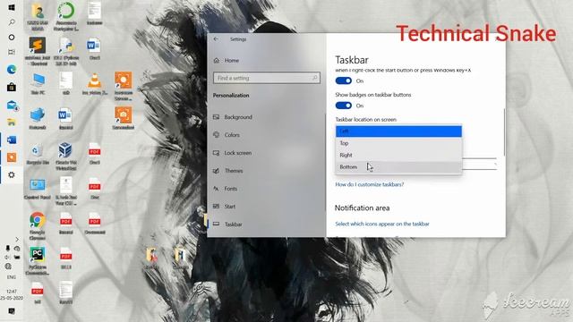The height and width of the screenshot is (322, 573).
Task: Open the Recycle Bin on desktop
Action: tap(38, 153)
